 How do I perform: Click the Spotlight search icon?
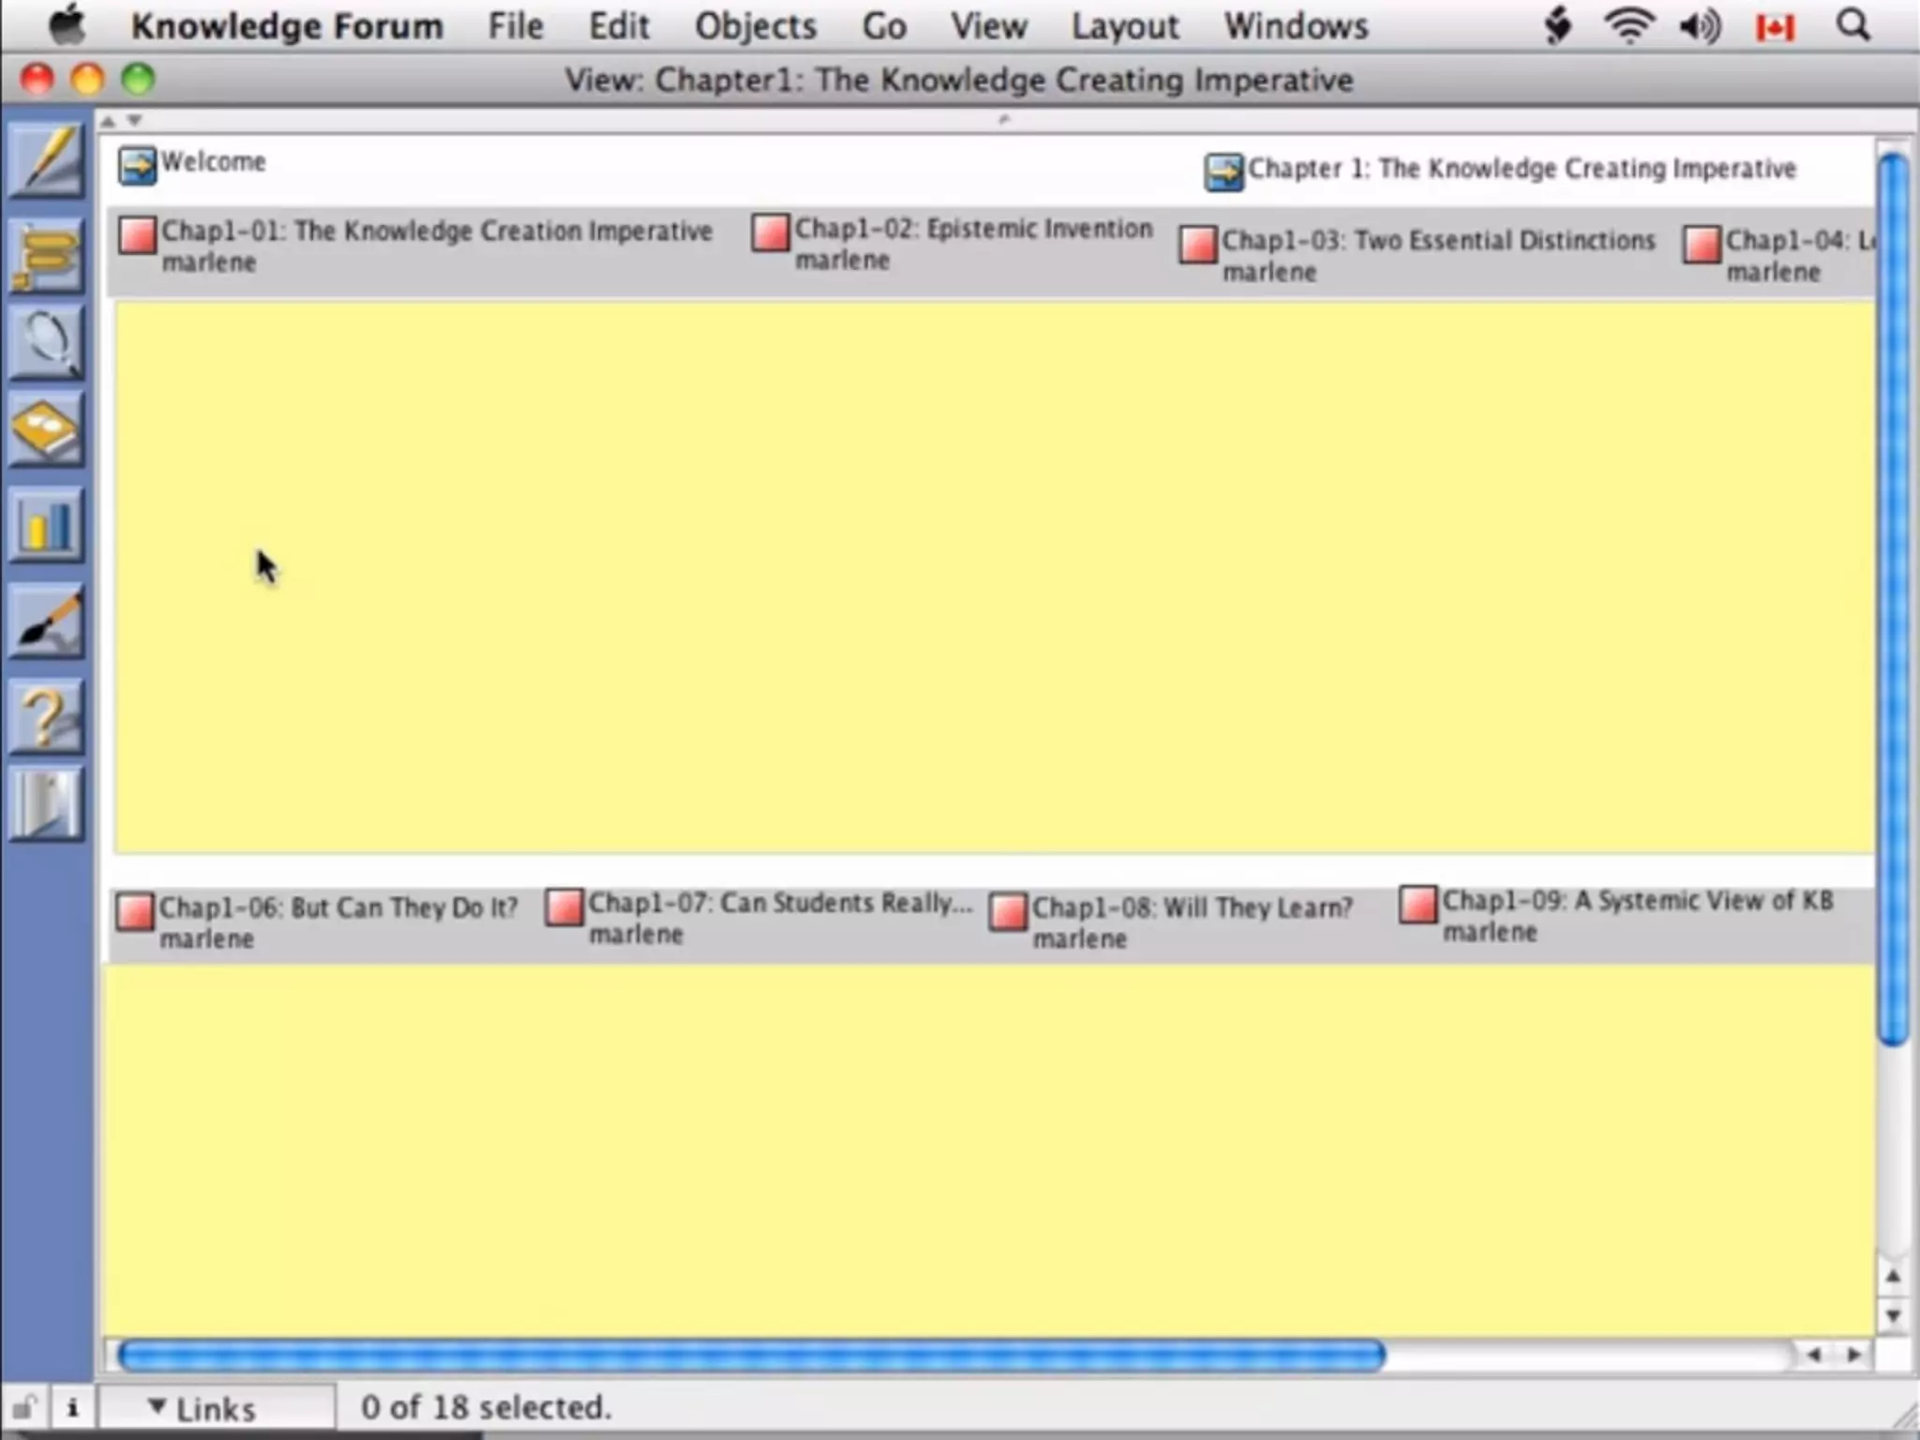tap(1852, 26)
